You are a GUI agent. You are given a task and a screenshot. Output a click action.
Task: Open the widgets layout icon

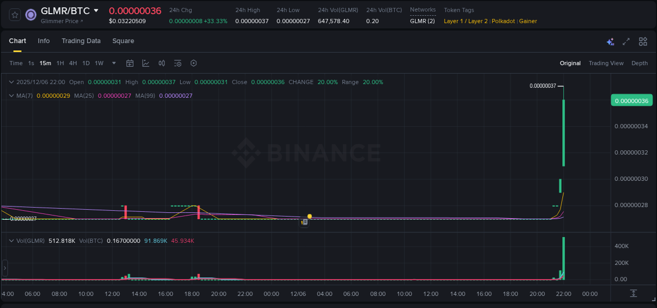(x=643, y=42)
